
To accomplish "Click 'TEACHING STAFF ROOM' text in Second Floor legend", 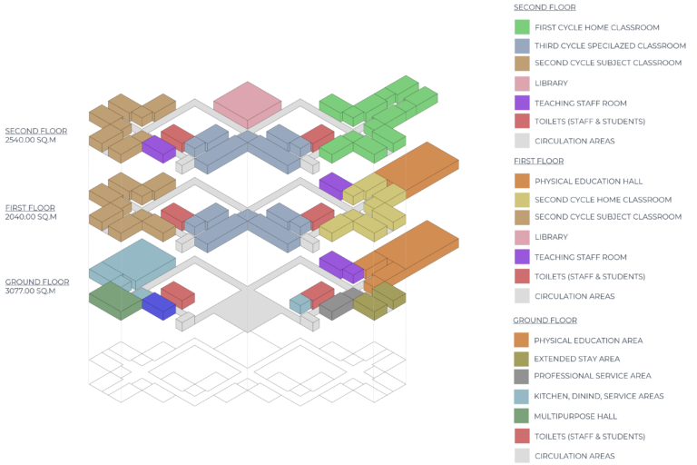I will [x=581, y=104].
